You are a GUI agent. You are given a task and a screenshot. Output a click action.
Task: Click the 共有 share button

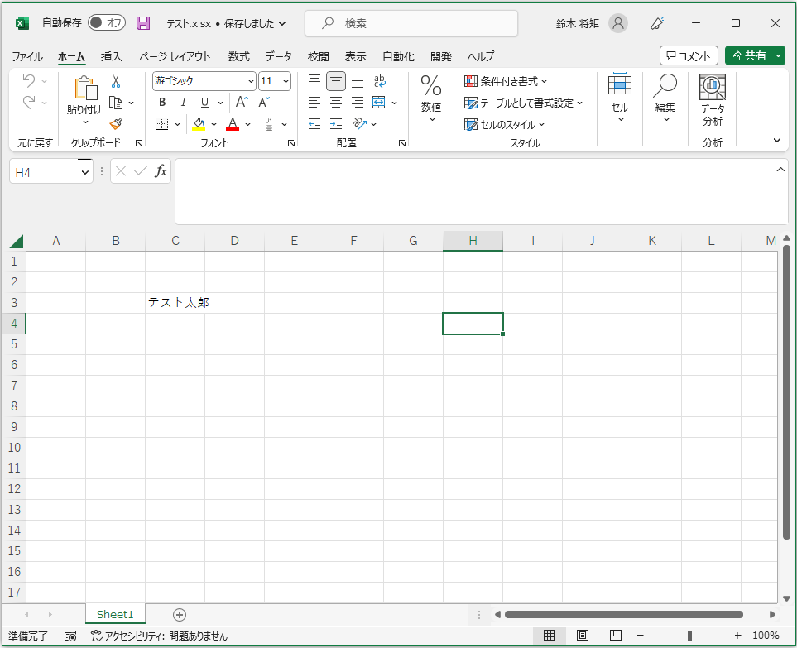748,56
